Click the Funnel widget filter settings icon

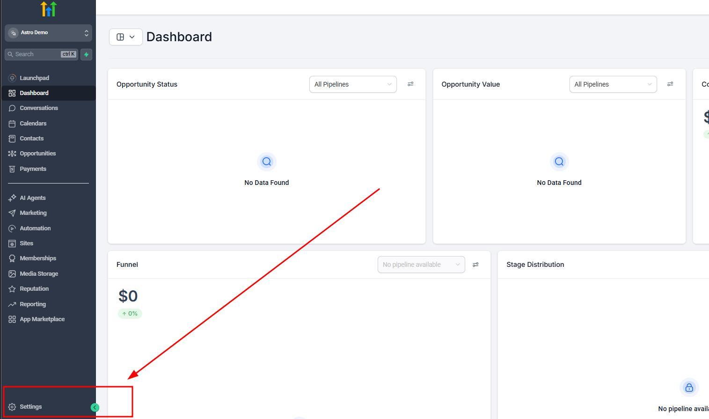[x=475, y=265]
